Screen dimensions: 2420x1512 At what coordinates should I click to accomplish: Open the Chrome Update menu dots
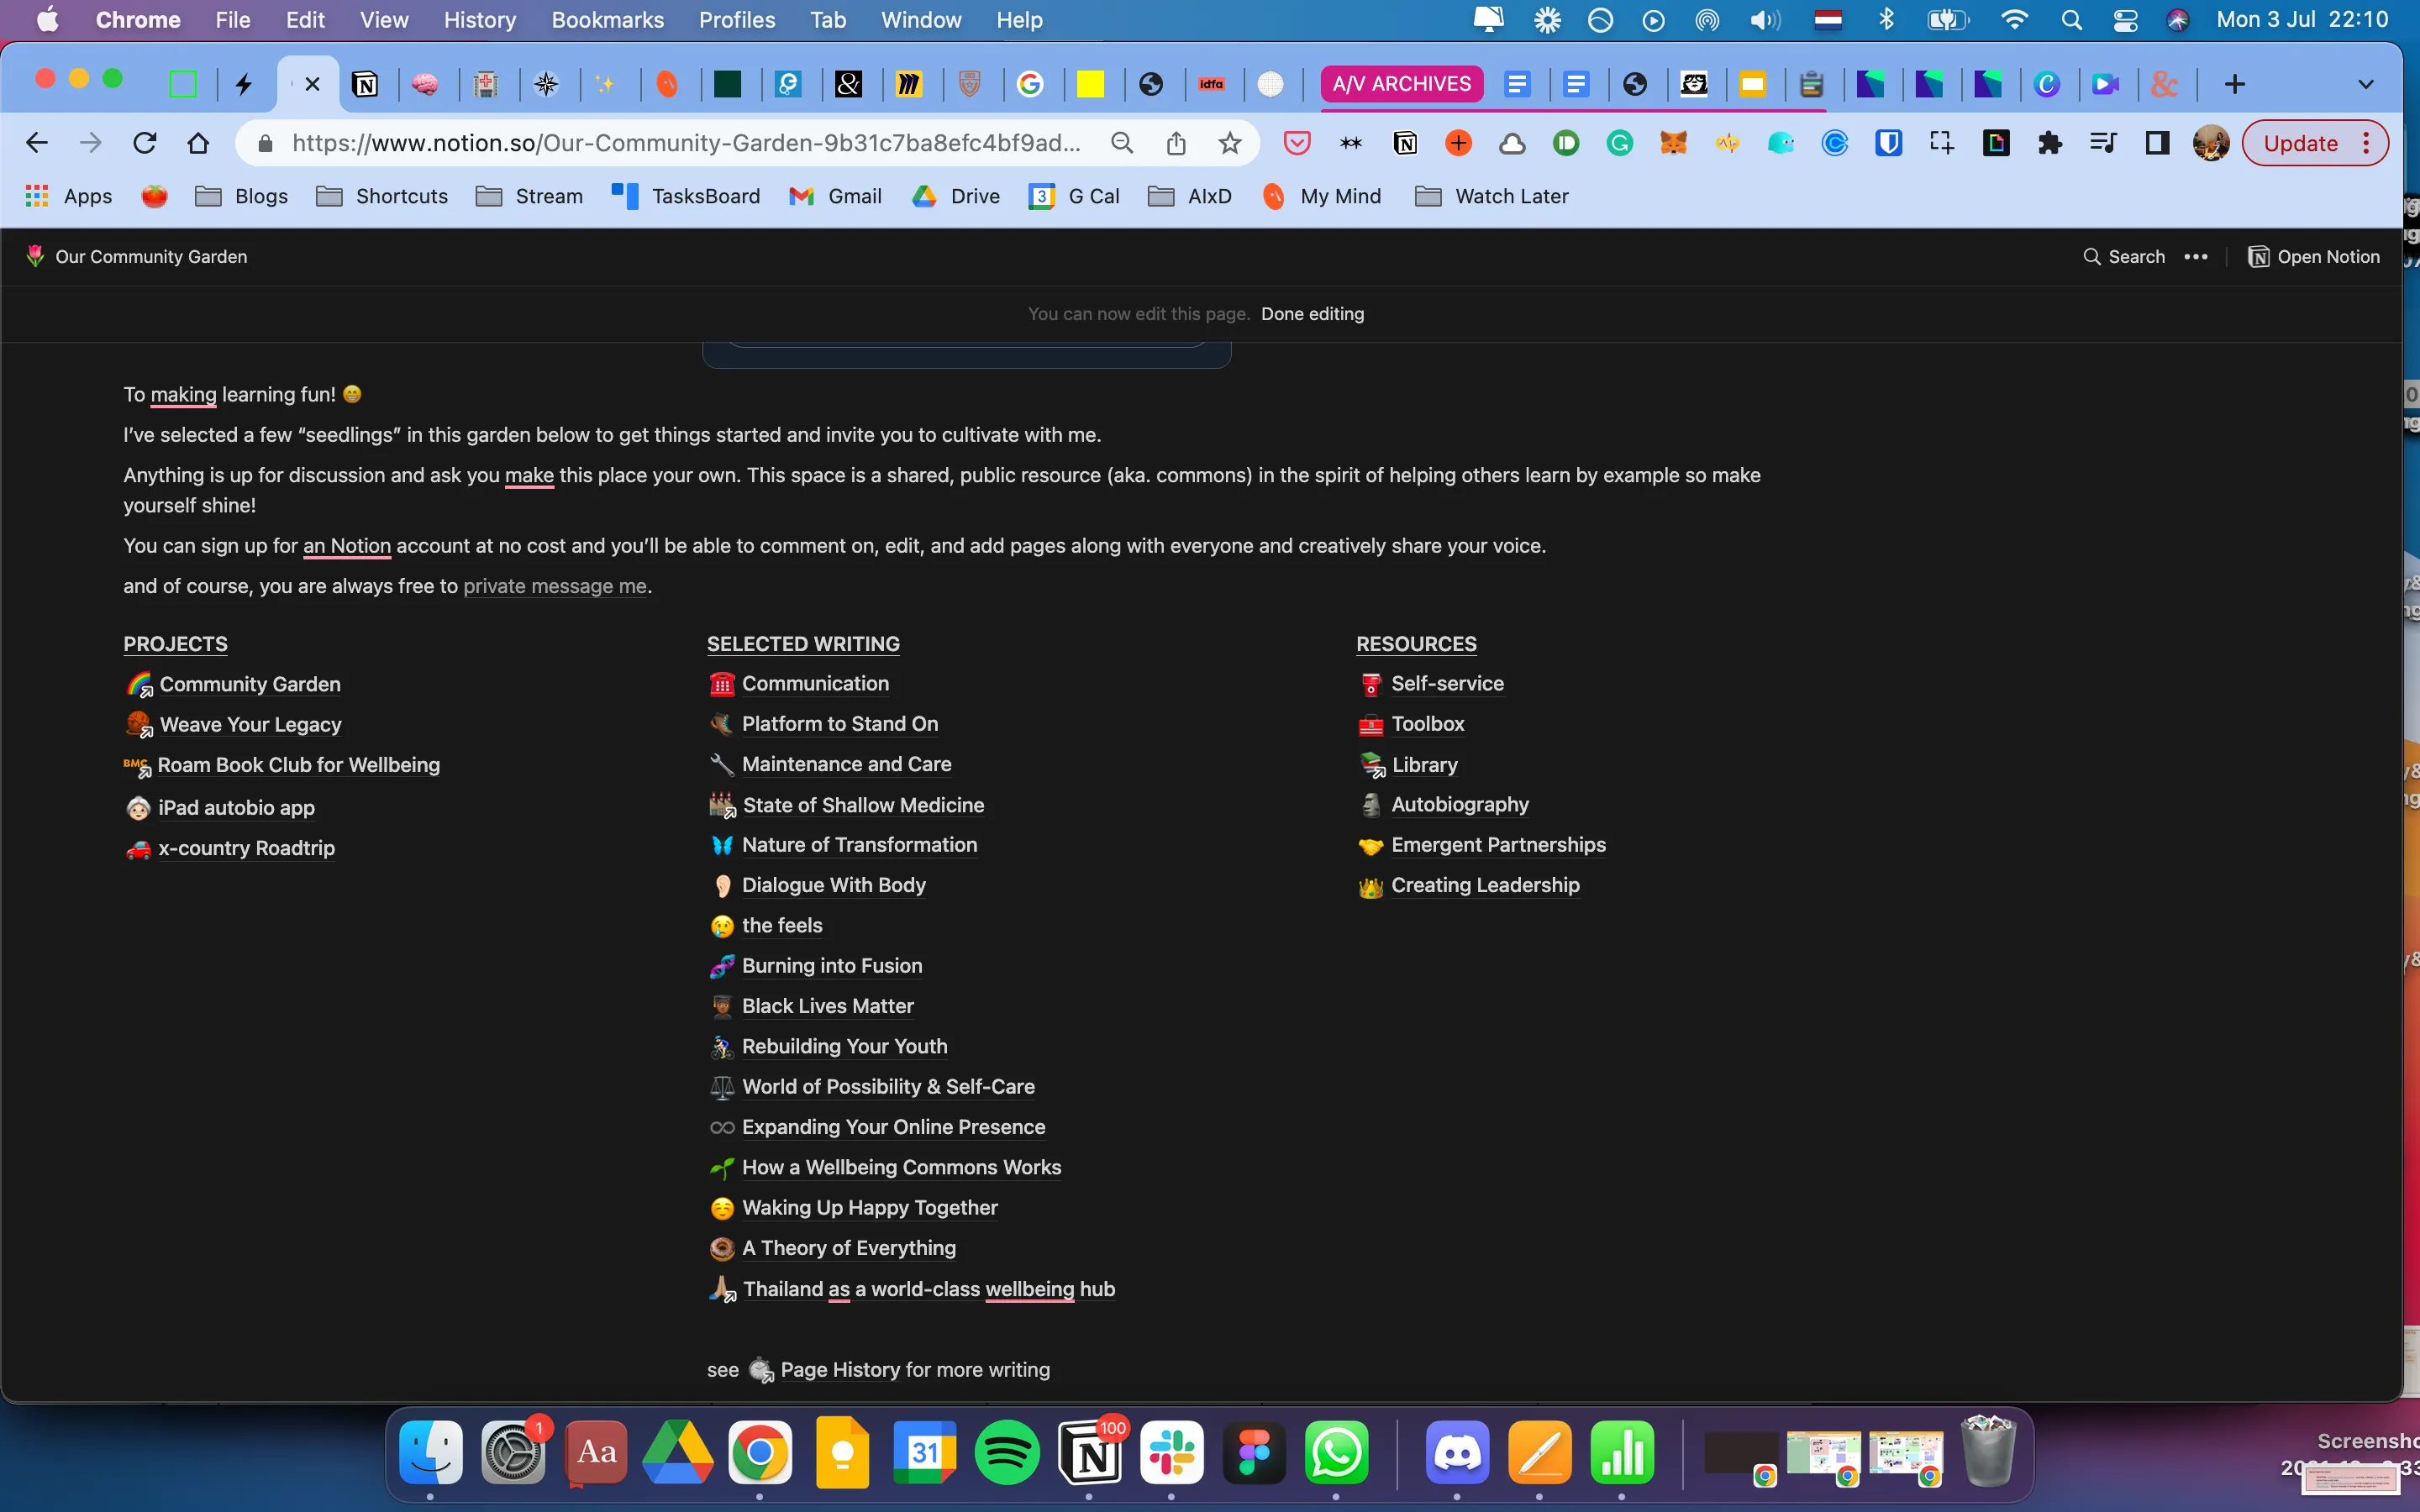(2366, 143)
